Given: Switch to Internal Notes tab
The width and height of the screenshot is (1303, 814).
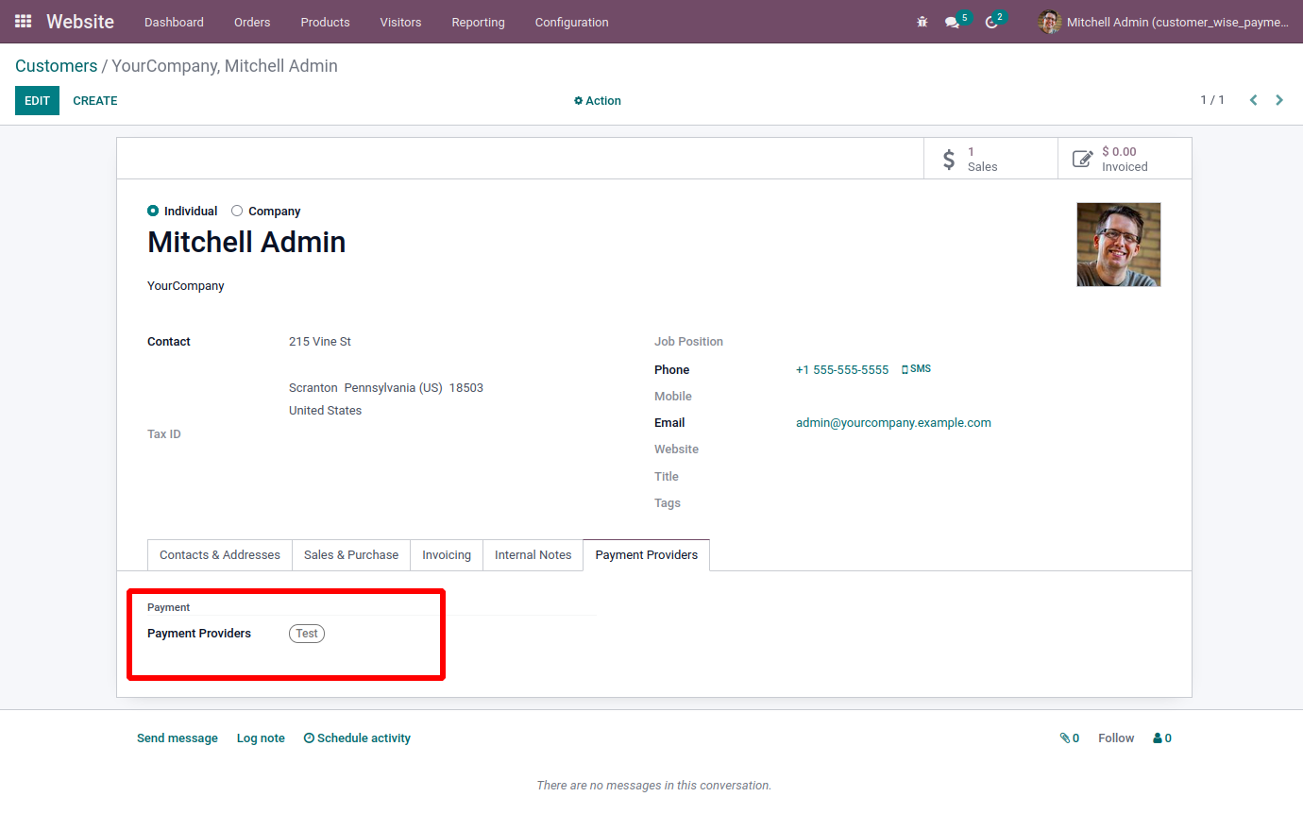Looking at the screenshot, I should pyautogui.click(x=533, y=555).
